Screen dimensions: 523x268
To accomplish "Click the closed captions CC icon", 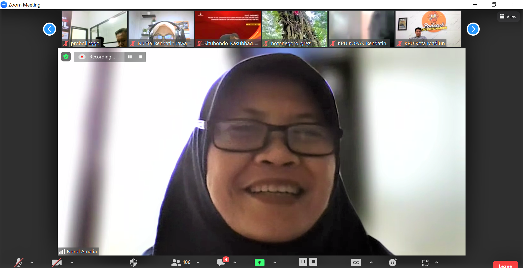I will pyautogui.click(x=356, y=262).
